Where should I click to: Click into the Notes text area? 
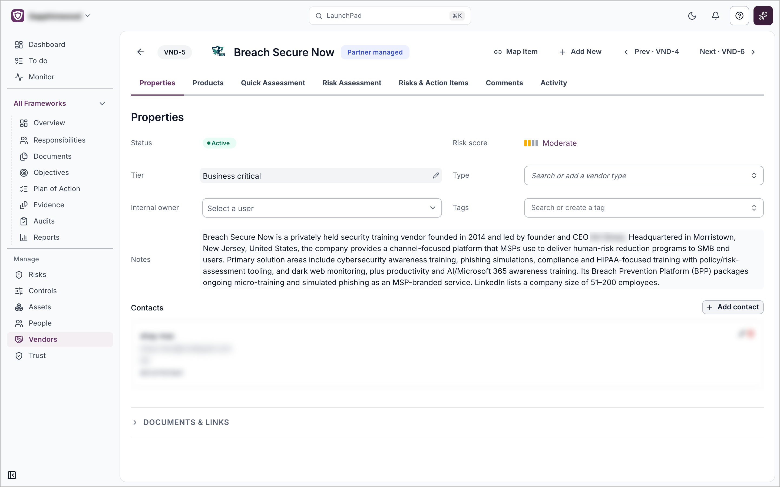tap(481, 260)
